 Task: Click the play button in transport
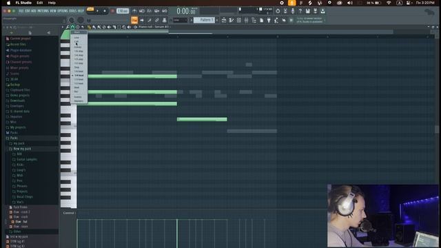coord(98,11)
